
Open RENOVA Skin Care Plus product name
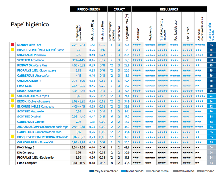tap(32, 65)
